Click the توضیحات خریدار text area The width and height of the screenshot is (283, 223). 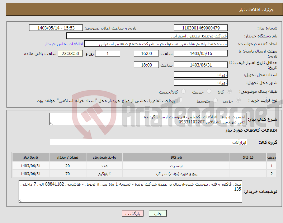130,191
